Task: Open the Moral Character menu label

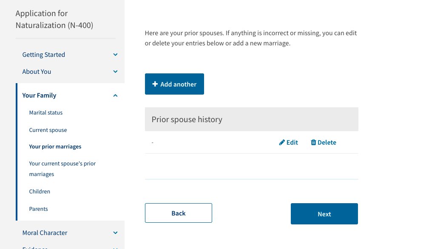Action: click(45, 233)
